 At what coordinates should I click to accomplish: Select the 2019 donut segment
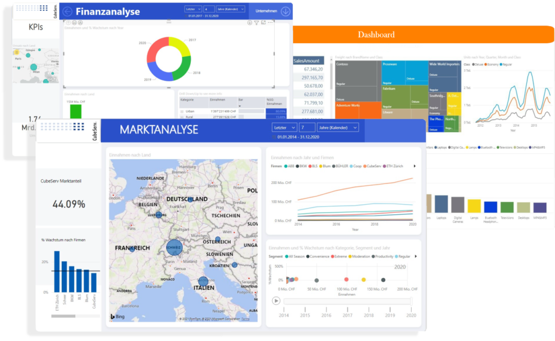point(158,72)
